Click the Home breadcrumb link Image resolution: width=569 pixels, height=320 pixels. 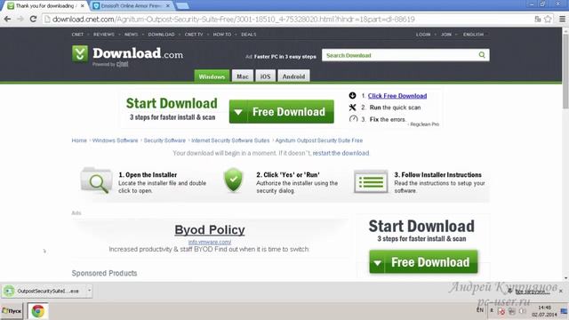click(x=79, y=140)
